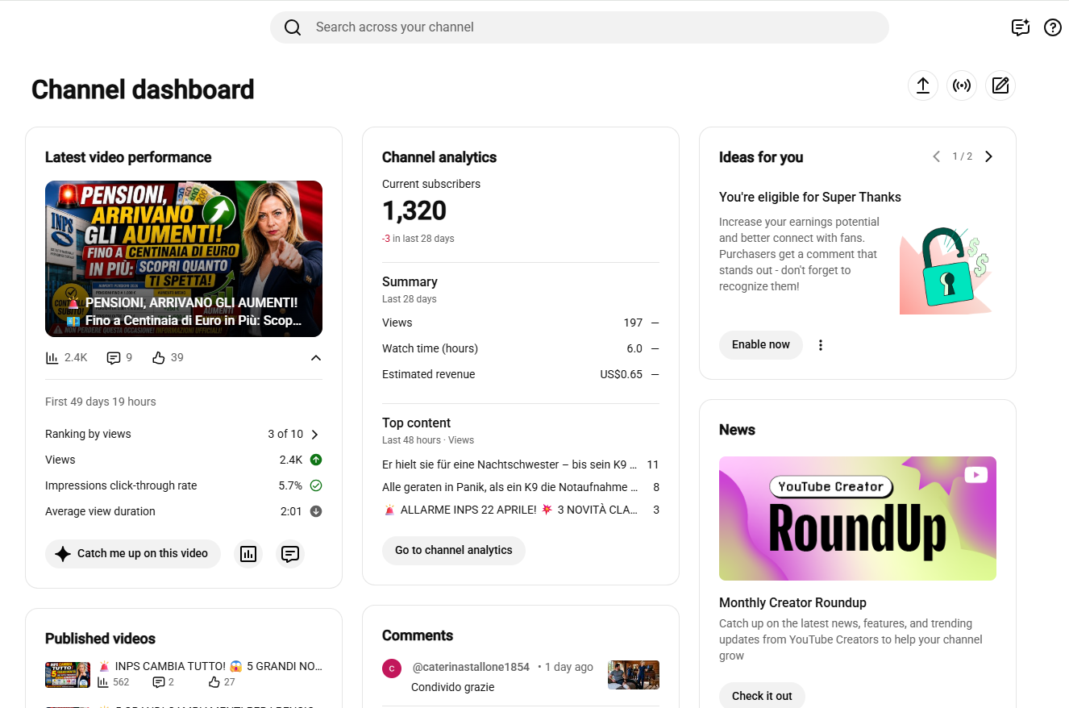Click the 1,320 current subscribers count
Image resolution: width=1069 pixels, height=708 pixels.
tap(414, 210)
